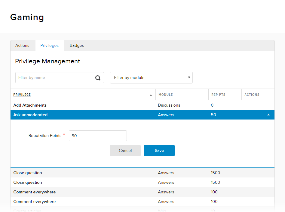Open the first Comment everywhere row
This screenshot has width=285, height=212.
point(35,192)
